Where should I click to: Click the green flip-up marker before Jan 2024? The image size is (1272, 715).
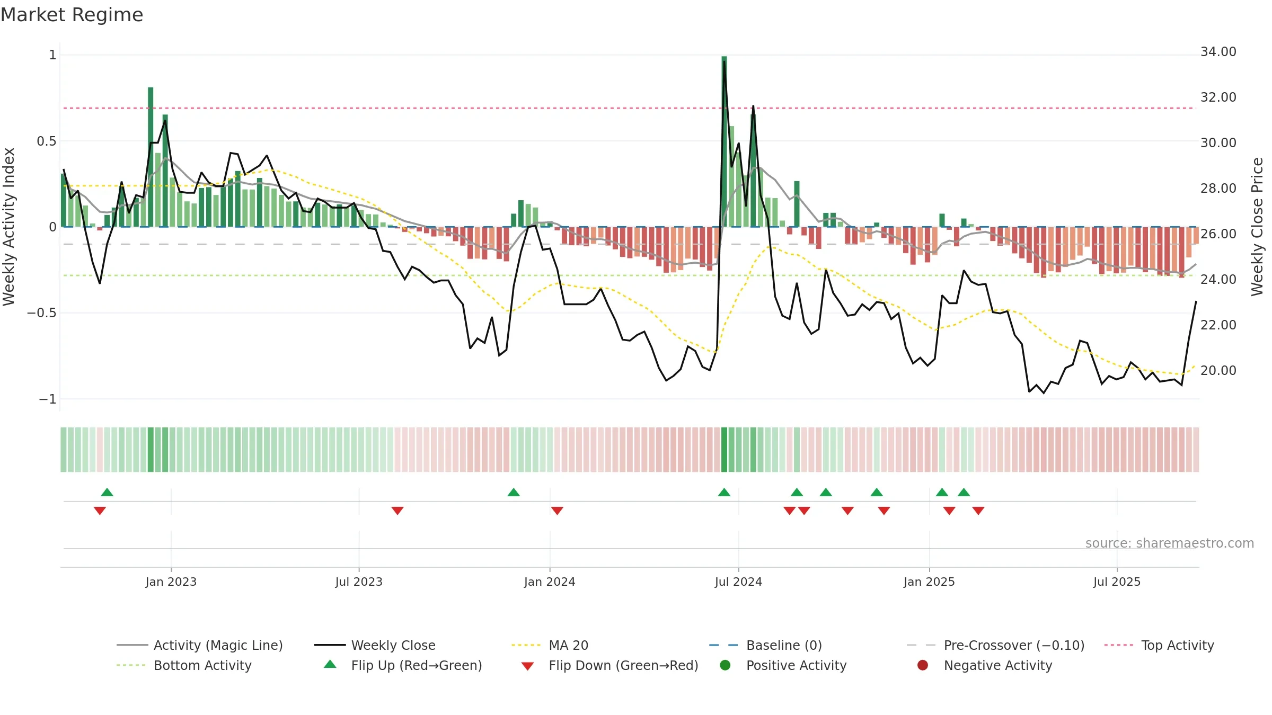514,492
